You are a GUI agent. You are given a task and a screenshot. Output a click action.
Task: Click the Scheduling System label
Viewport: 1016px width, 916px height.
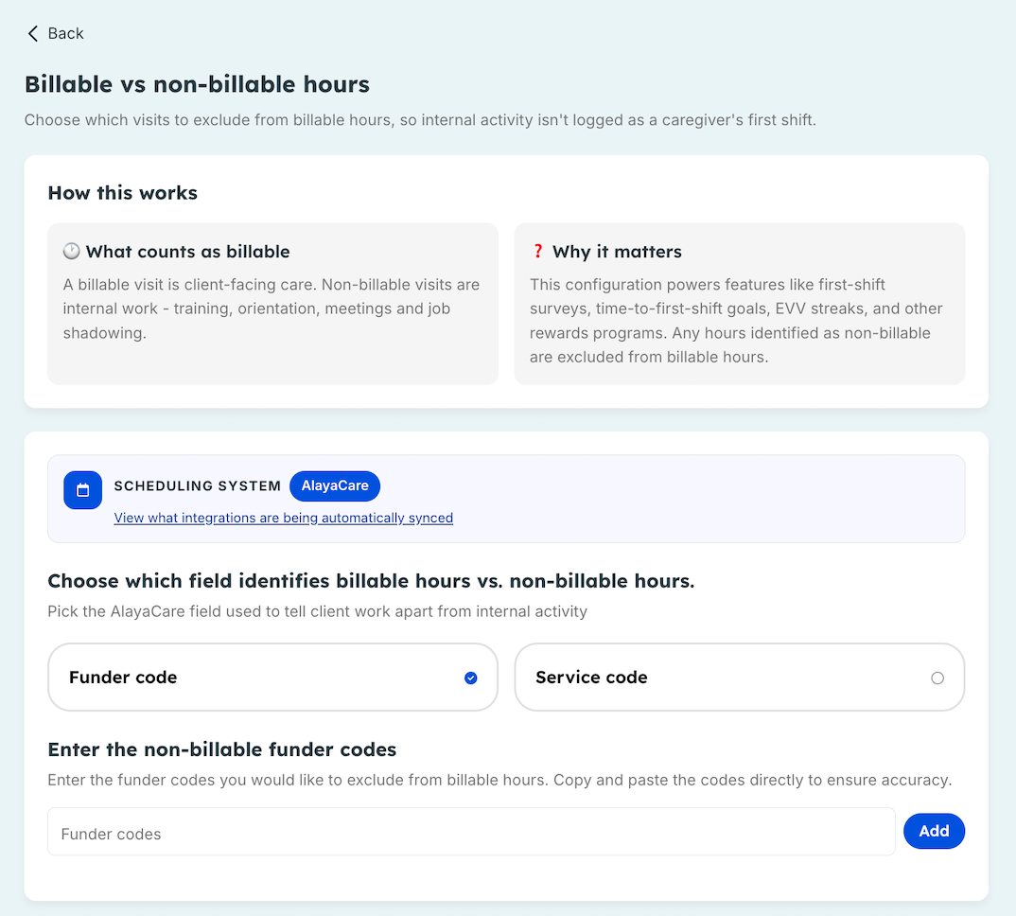(198, 486)
